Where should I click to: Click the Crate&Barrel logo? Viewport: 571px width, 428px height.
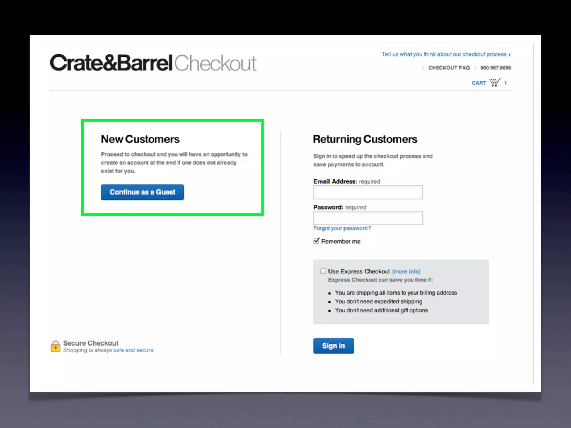pos(111,63)
